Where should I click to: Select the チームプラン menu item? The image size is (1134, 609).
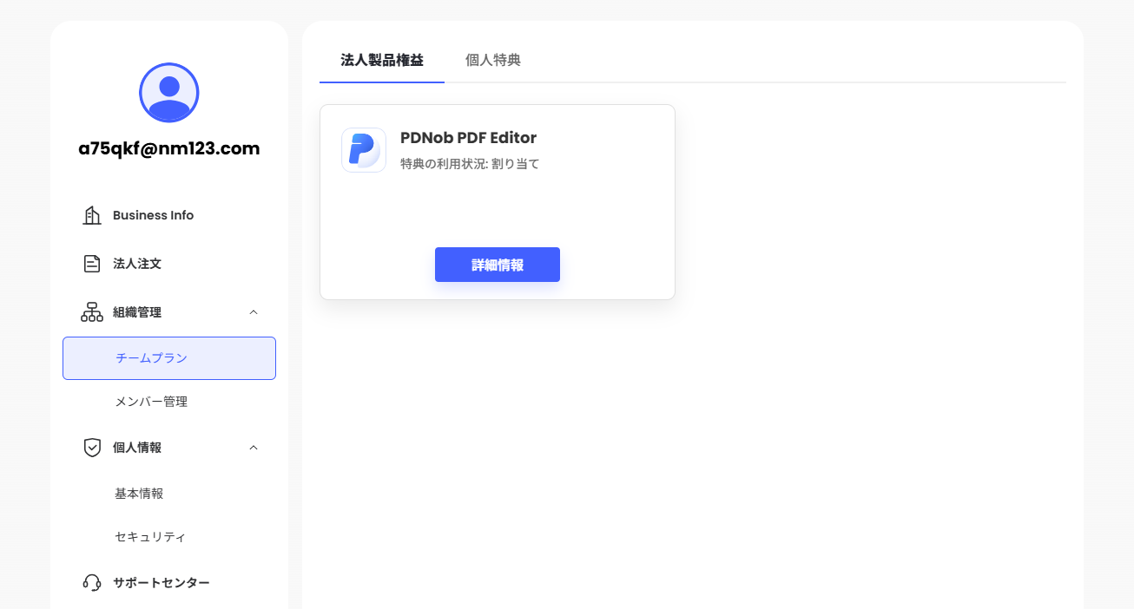[169, 358]
